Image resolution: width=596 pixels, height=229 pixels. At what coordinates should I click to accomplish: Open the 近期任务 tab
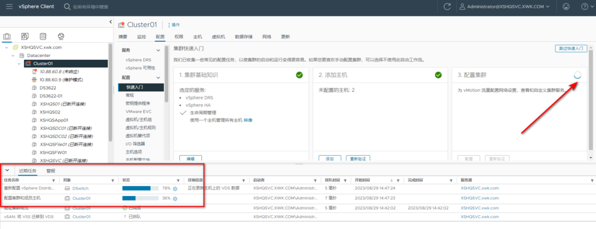coord(27,171)
